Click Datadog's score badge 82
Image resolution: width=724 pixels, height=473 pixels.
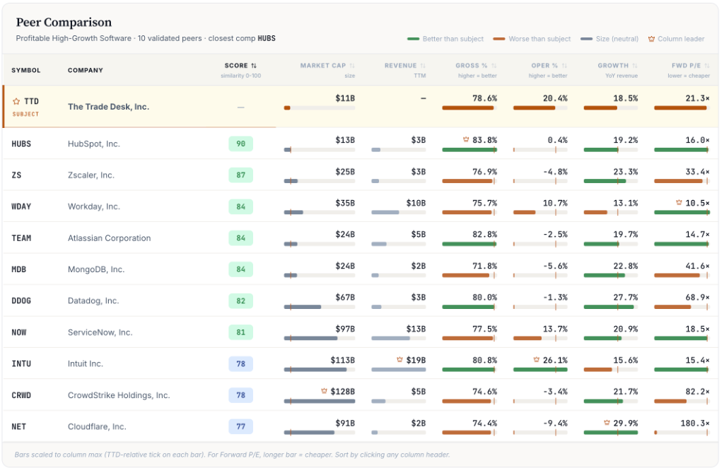240,300
